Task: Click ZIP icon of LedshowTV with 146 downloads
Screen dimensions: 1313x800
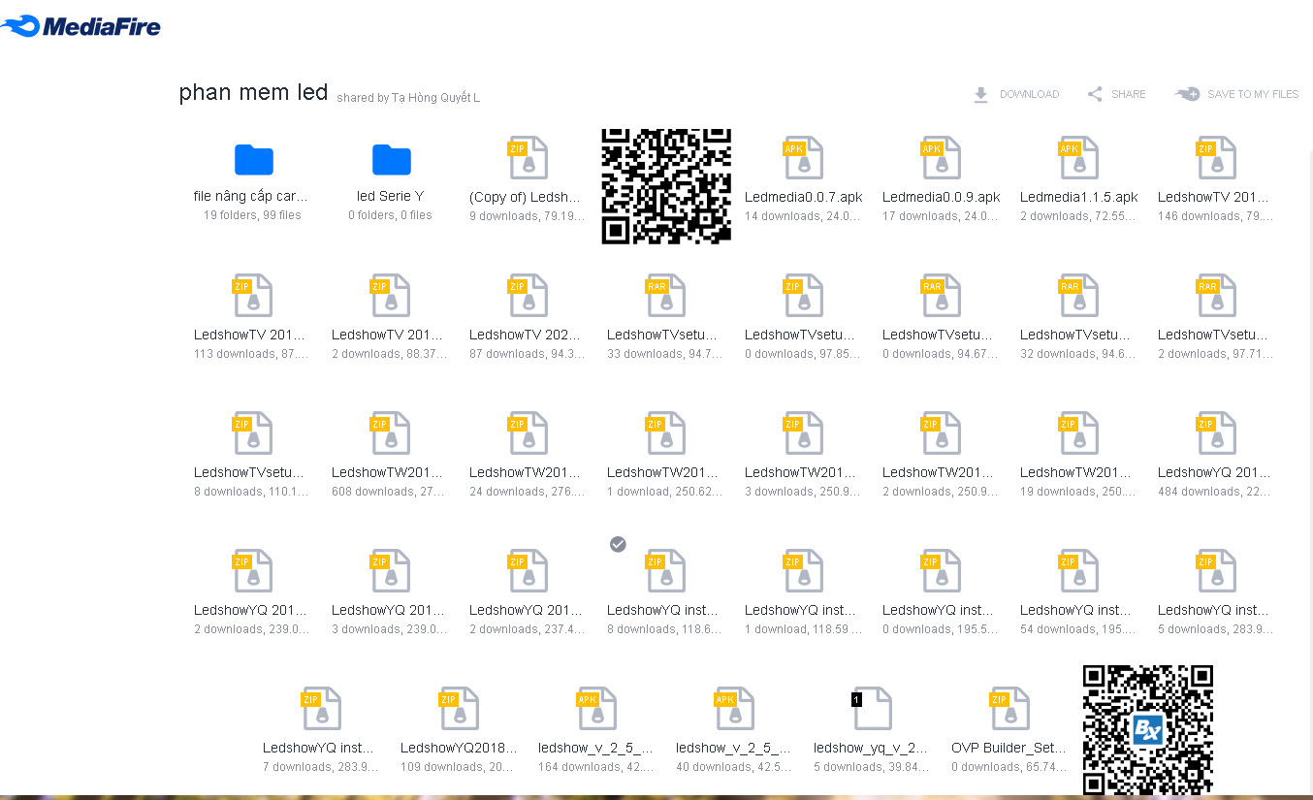Action: pyautogui.click(x=1218, y=157)
